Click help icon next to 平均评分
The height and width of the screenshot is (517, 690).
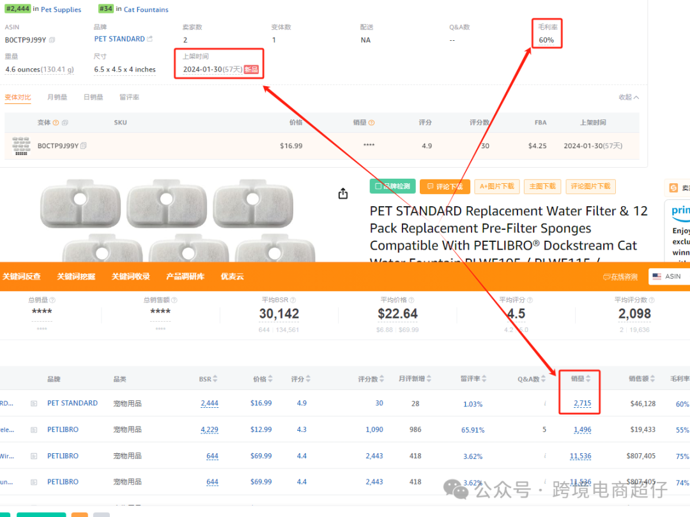pyautogui.click(x=530, y=300)
